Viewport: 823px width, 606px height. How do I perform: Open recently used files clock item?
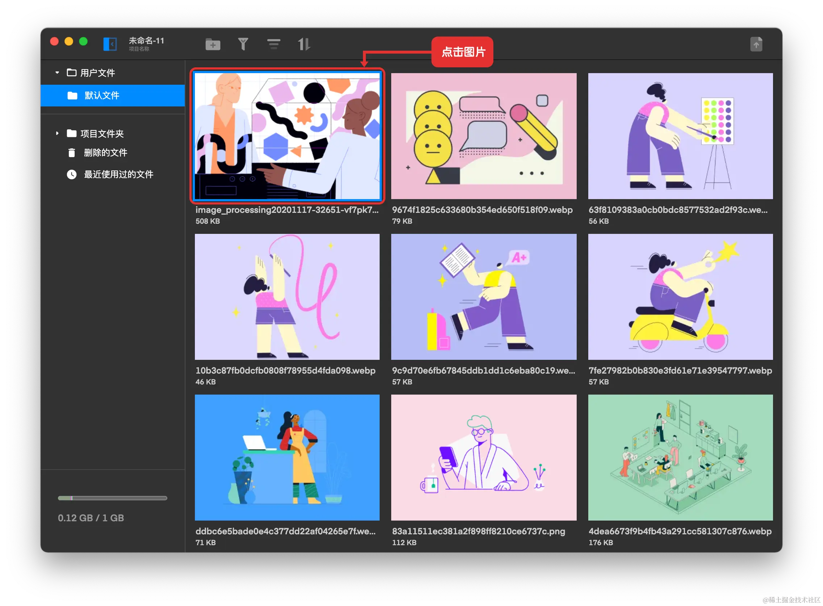tap(118, 174)
